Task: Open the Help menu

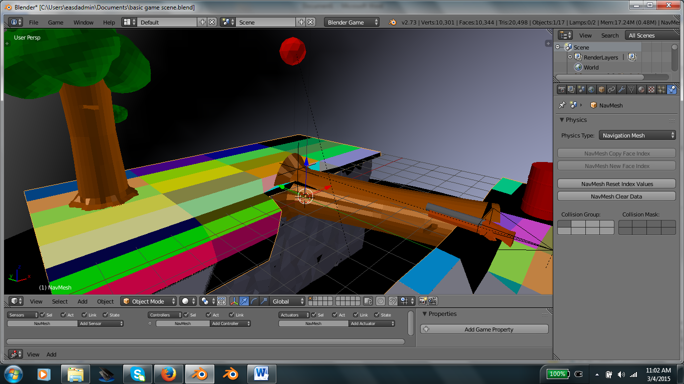Action: tap(109, 22)
